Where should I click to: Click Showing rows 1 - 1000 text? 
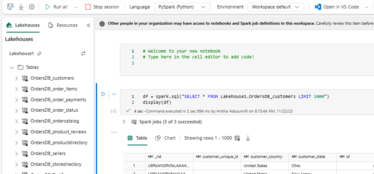click(208, 138)
